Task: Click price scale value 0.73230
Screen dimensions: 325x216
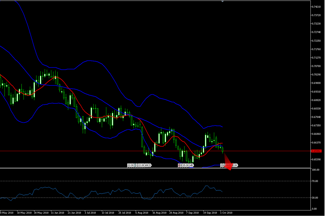Action: (x=316, y=24)
